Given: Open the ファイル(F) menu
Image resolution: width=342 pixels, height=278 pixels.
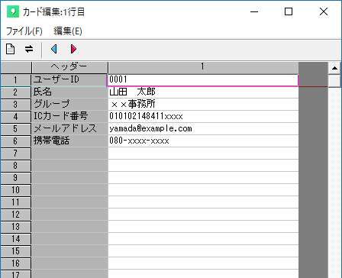Looking at the screenshot, I should tap(24, 31).
